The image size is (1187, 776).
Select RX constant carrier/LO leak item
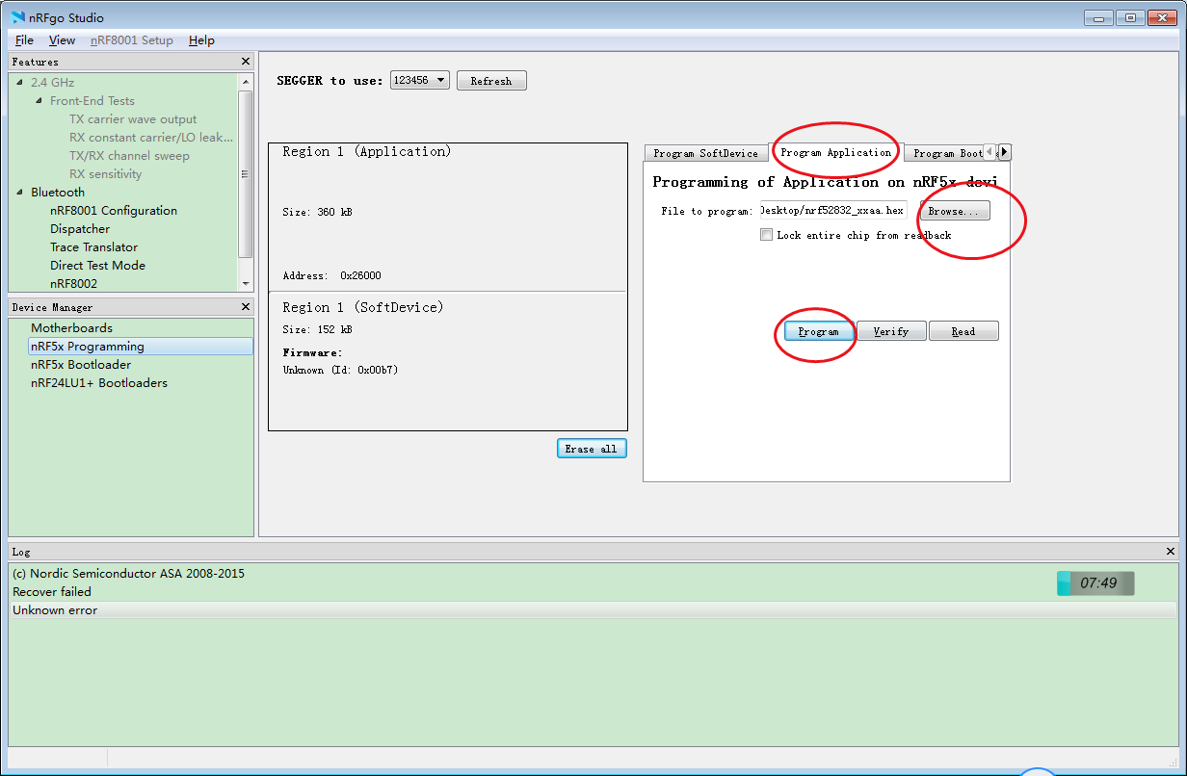click(x=151, y=138)
